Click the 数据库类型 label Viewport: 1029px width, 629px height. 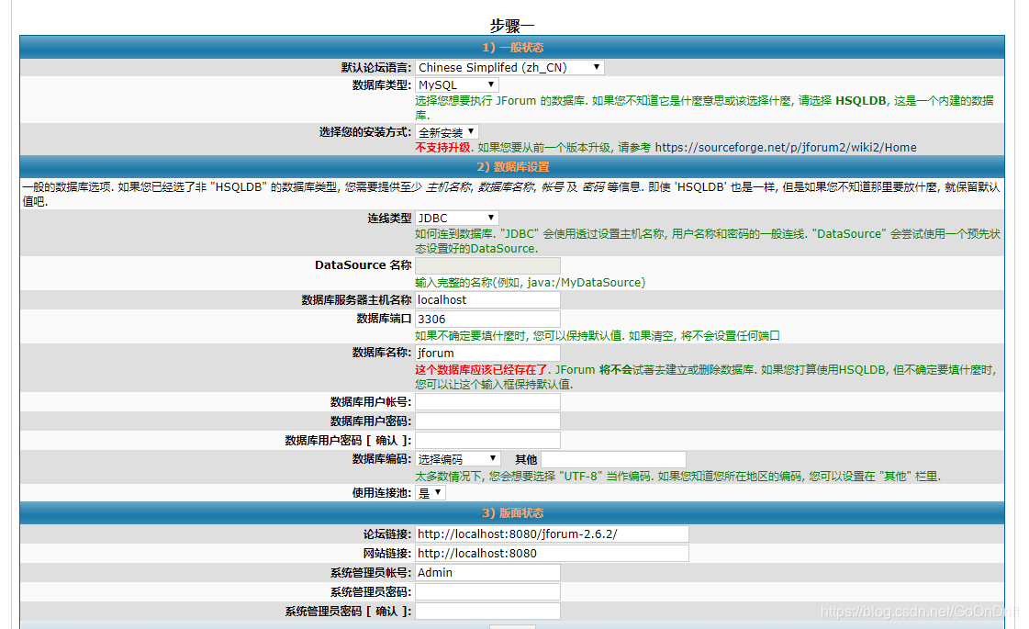coord(382,85)
